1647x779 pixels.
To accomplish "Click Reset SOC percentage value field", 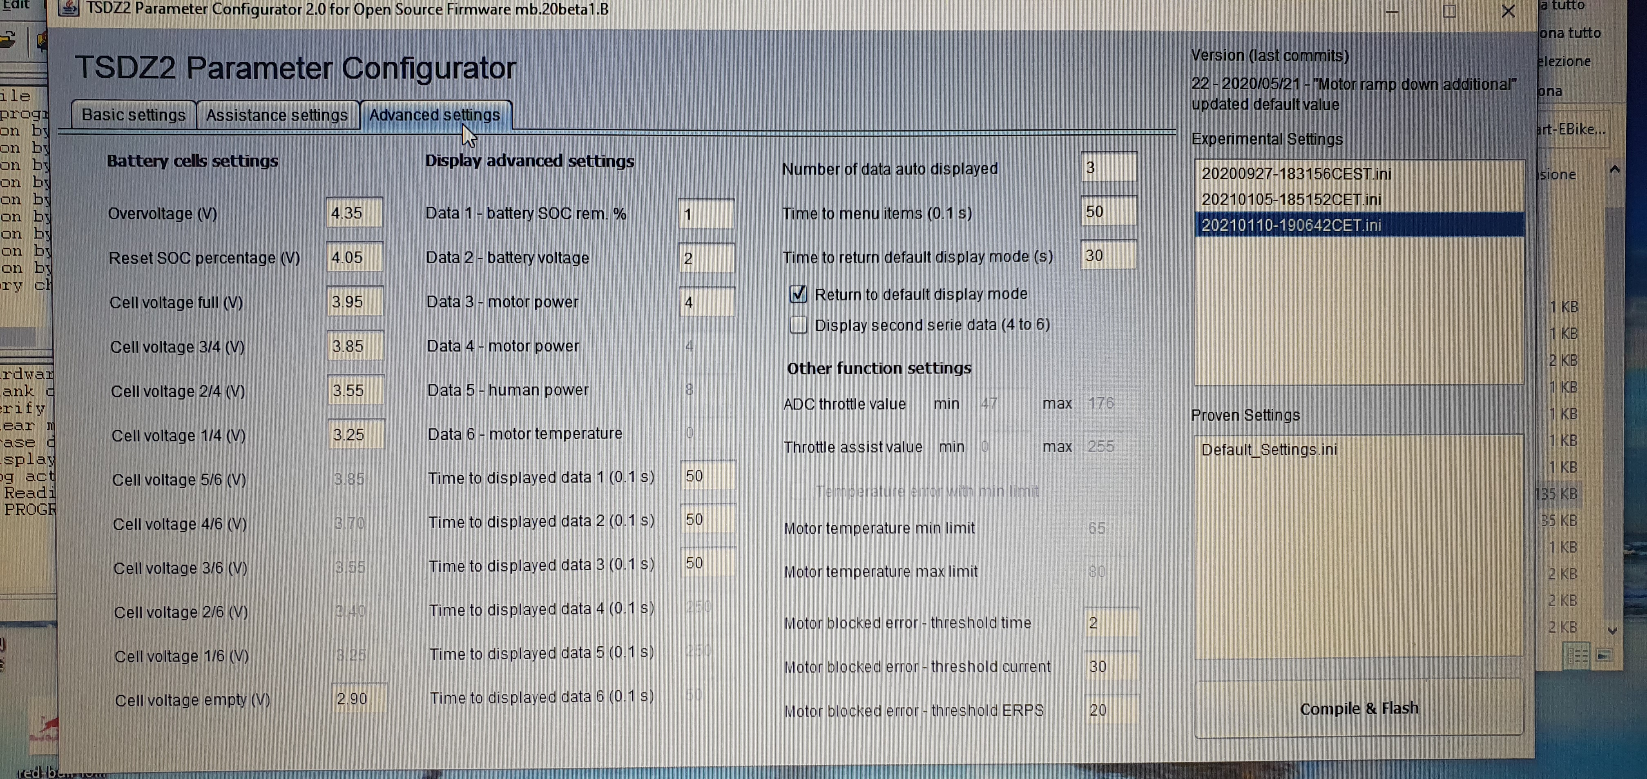I will click(355, 257).
